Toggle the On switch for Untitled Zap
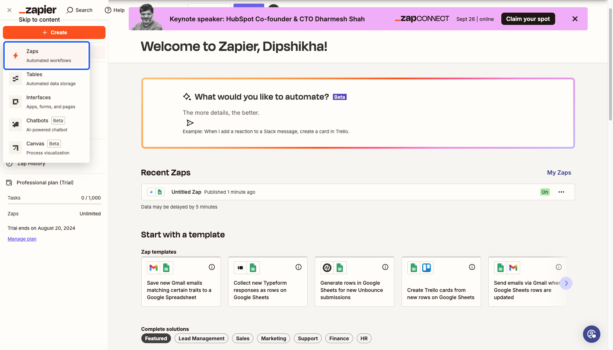Screen dimensions: 613x350 pyautogui.click(x=545, y=192)
